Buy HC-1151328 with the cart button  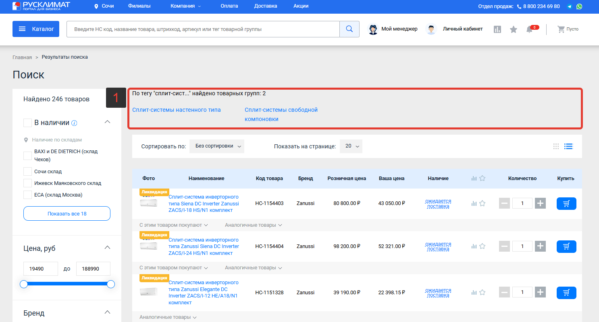tap(566, 293)
